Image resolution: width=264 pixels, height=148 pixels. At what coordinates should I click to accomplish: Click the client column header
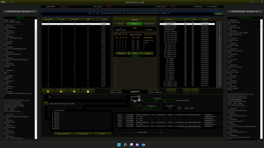pyautogui.click(x=103, y=19)
